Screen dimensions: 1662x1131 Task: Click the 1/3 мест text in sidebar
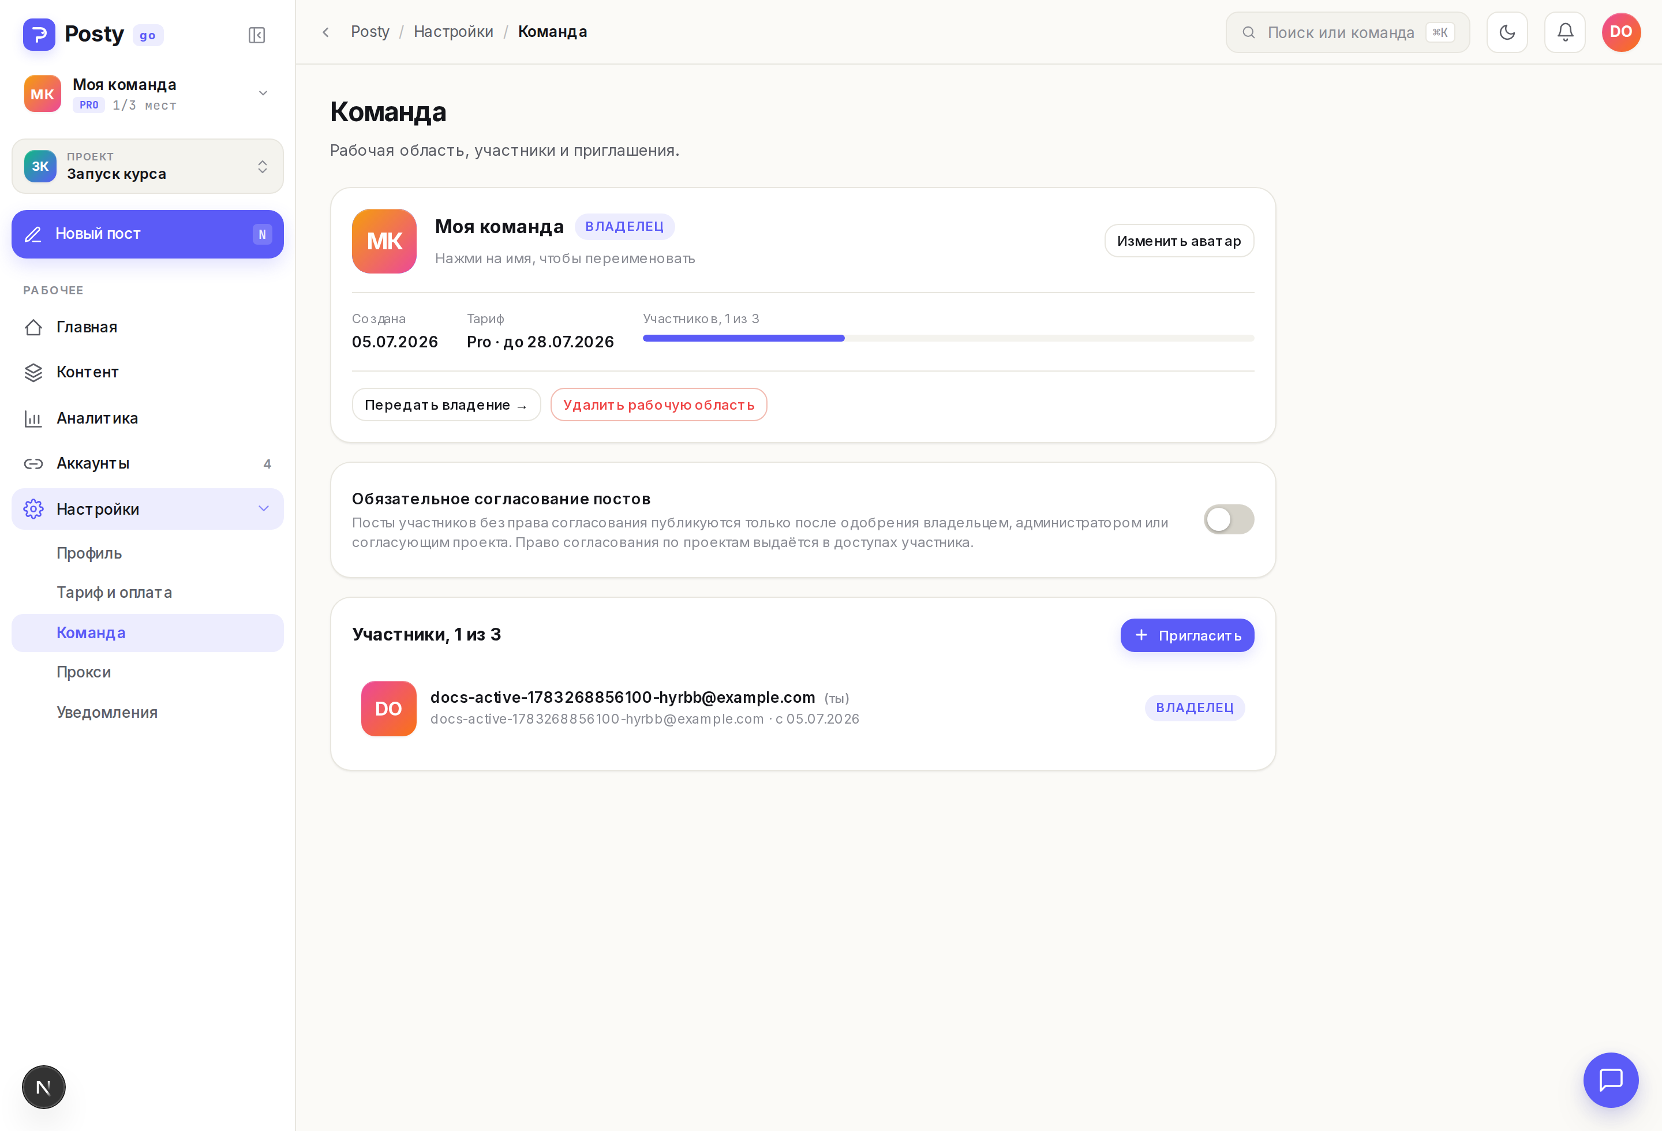pyautogui.click(x=144, y=105)
